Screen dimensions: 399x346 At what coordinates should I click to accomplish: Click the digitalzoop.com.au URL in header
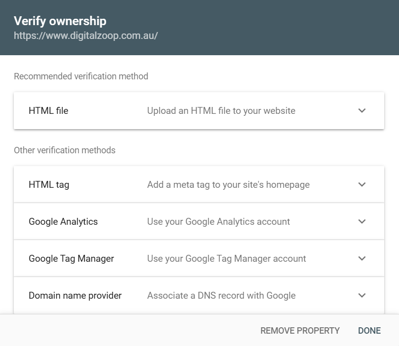[x=86, y=35]
